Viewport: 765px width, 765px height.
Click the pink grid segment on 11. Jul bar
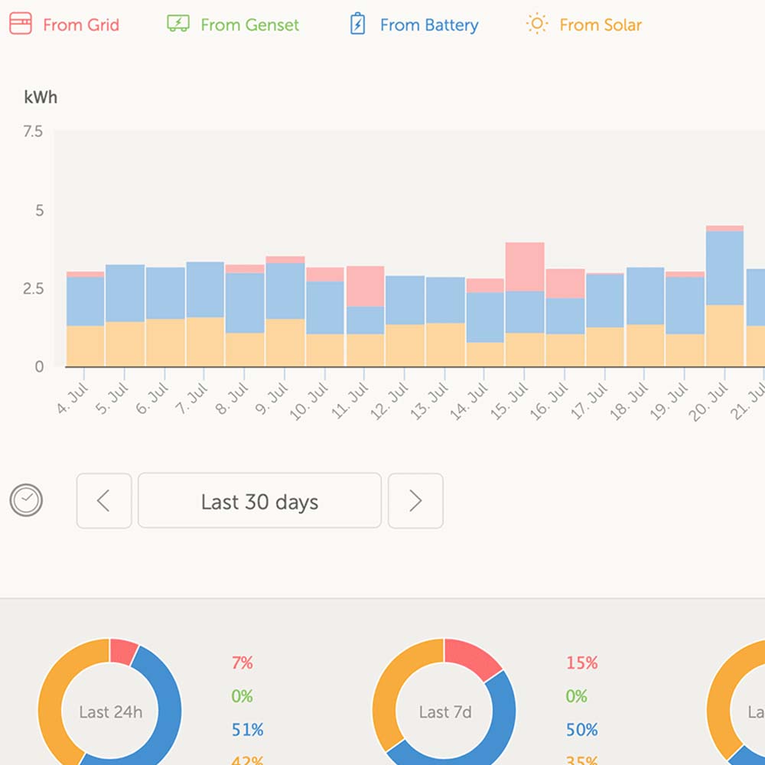(365, 286)
